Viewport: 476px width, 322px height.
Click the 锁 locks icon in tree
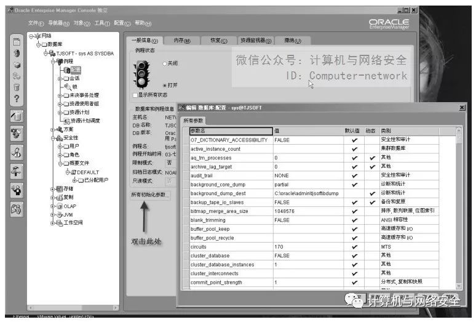[68, 87]
